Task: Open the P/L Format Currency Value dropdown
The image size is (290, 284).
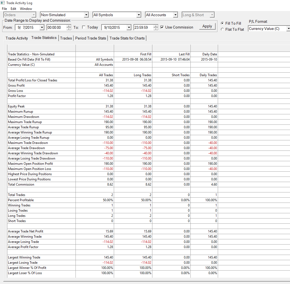Action: coord(288,29)
